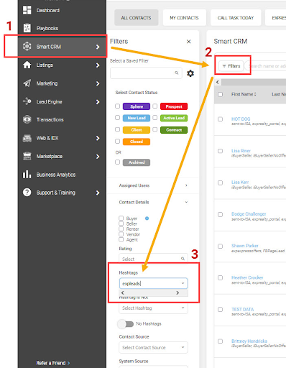Click the saved filter settings gear

tap(190, 73)
